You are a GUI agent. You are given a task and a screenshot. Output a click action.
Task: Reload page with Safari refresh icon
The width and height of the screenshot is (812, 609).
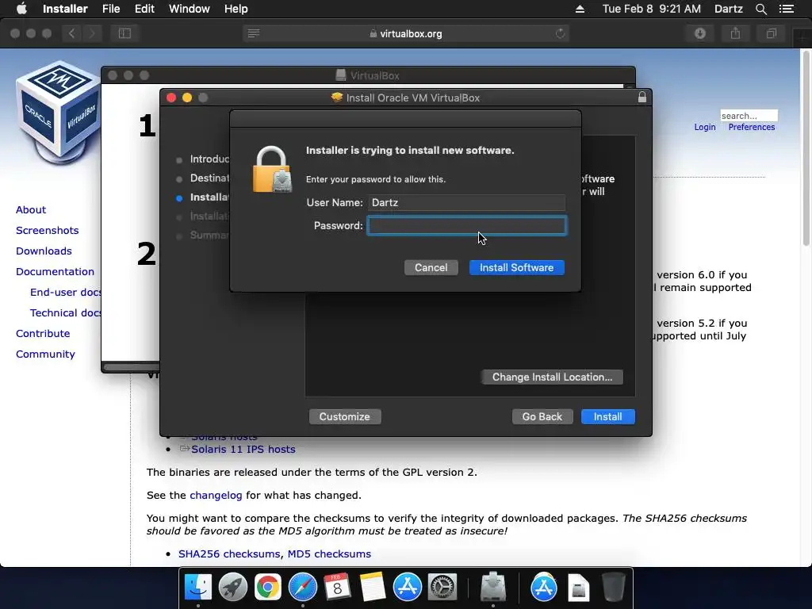[560, 33]
